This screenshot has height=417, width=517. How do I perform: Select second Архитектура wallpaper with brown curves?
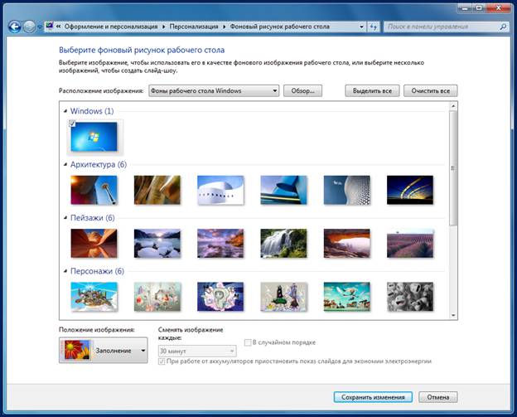click(157, 190)
